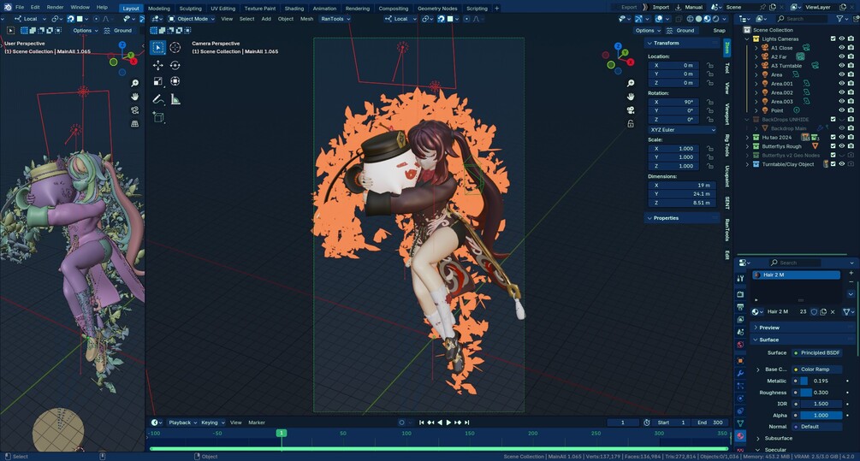Toggle eye visibility of Hu tao 2024
The height and width of the screenshot is (461, 860).
pos(842,138)
